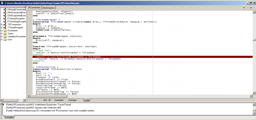Click the document icon in the title bar
The image size is (256, 120).
click(2, 3)
